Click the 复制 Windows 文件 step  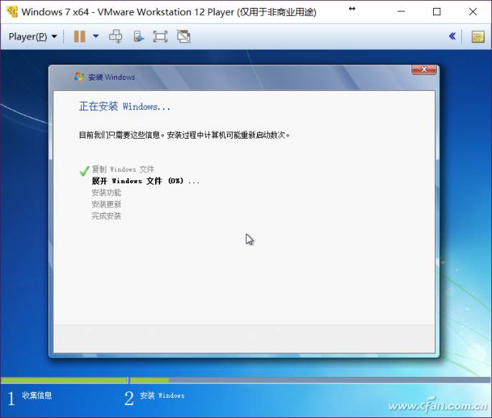(123, 169)
